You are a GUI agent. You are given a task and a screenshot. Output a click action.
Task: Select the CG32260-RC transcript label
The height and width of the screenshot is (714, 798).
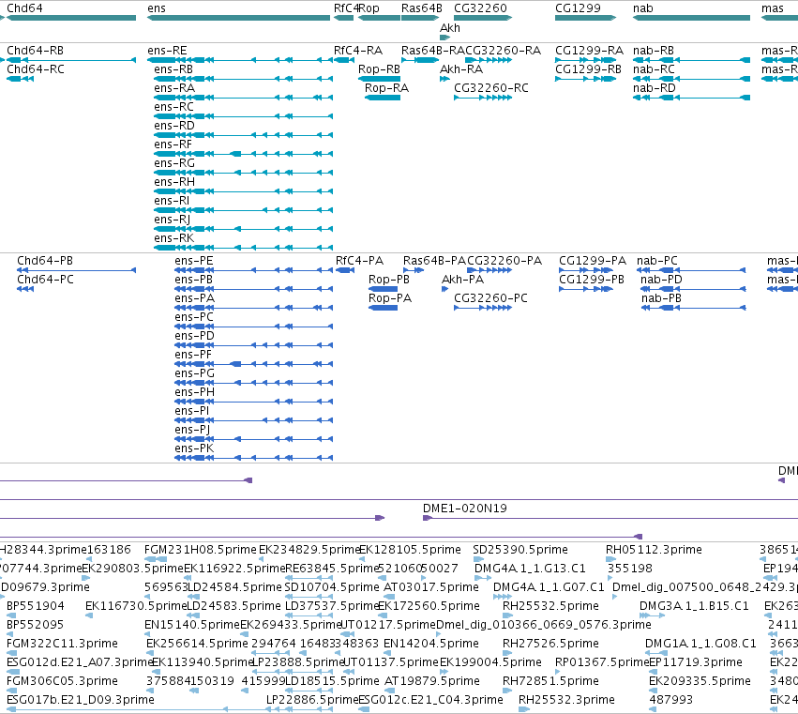click(491, 88)
